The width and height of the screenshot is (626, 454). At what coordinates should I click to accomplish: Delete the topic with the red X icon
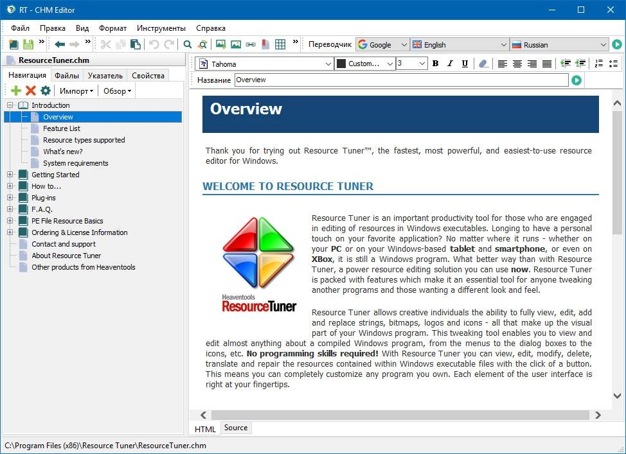[31, 91]
